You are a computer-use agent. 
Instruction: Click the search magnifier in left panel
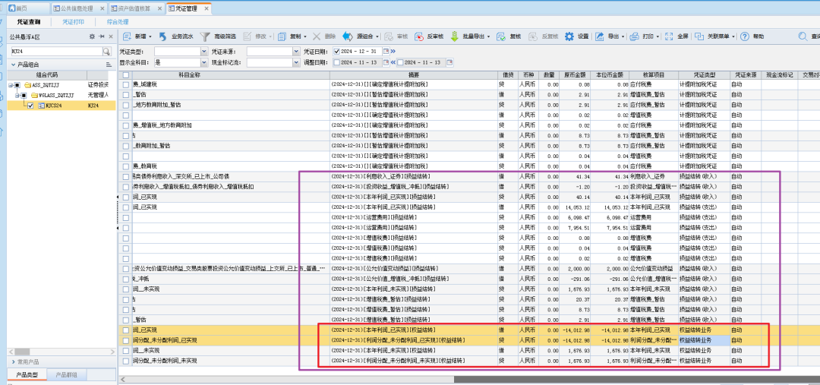coord(106,51)
